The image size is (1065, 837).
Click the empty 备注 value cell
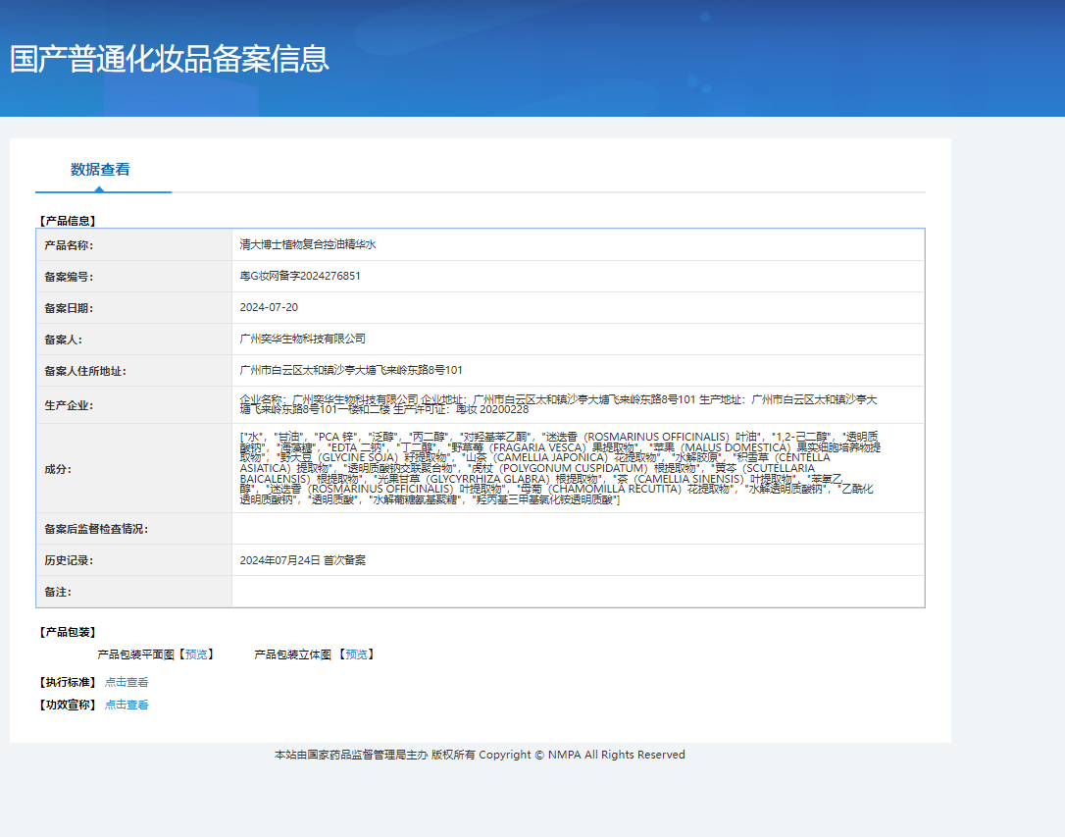point(577,592)
